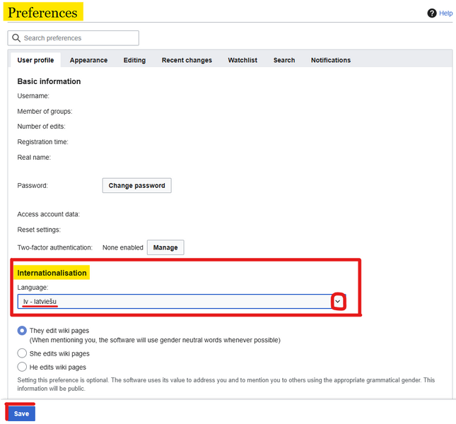Select the They edit wiki pages option

point(22,331)
